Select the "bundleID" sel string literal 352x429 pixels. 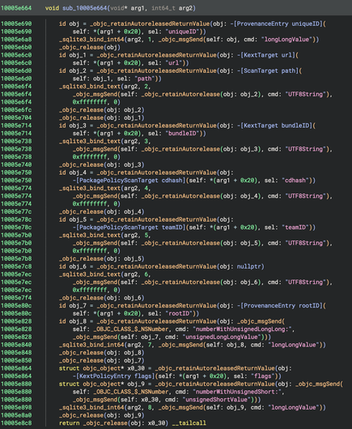tap(182, 134)
